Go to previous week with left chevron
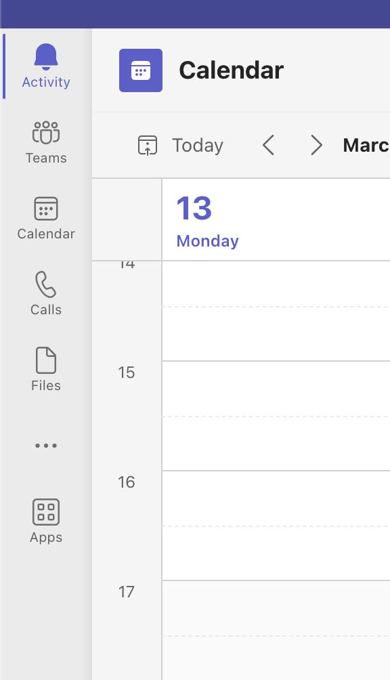This screenshot has width=390, height=680. 268,145
